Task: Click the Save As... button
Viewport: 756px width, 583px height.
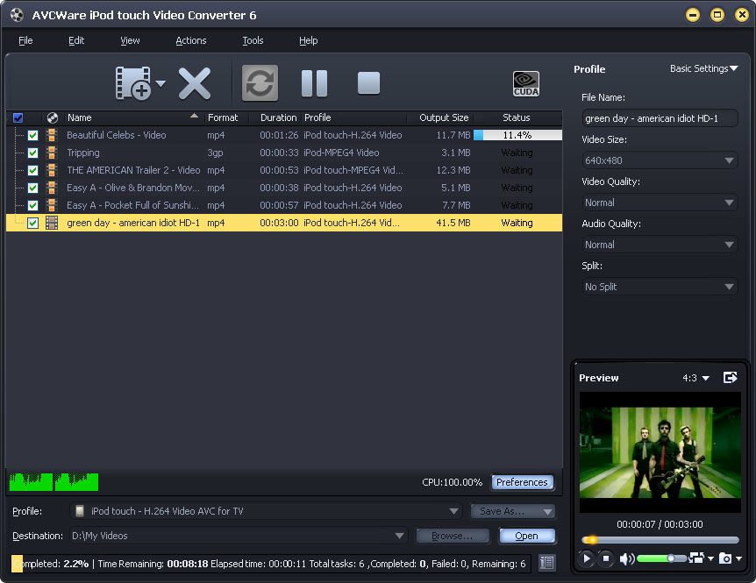Action: pyautogui.click(x=512, y=511)
